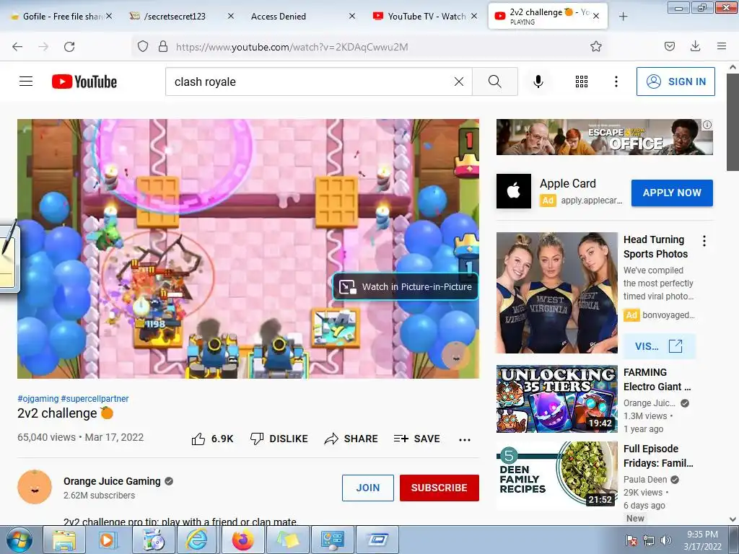Viewport: 739px width, 554px height.
Task: Switch to /secretsecret123 tab
Action: click(x=181, y=17)
